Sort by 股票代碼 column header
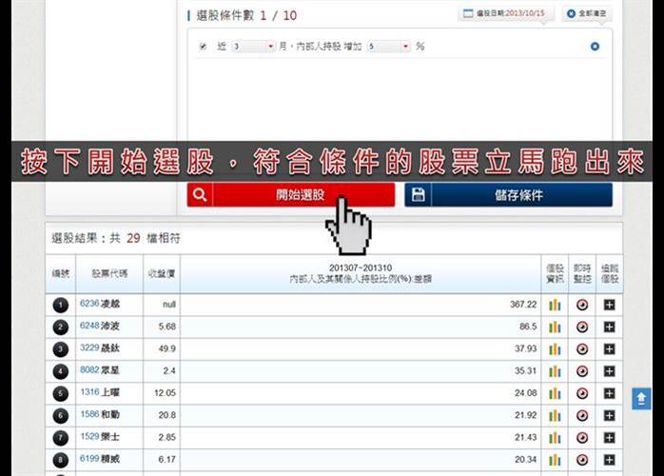The image size is (664, 476). coord(107,274)
